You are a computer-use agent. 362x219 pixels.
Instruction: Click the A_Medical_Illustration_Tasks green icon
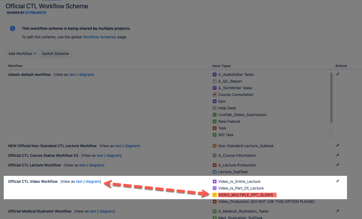tap(214, 211)
